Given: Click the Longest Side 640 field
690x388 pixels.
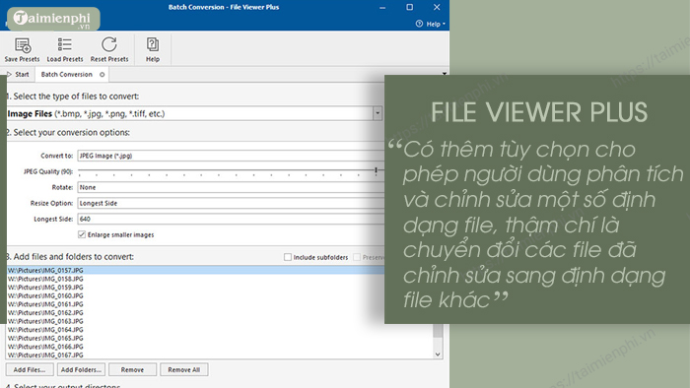Looking at the screenshot, I should pos(231,219).
